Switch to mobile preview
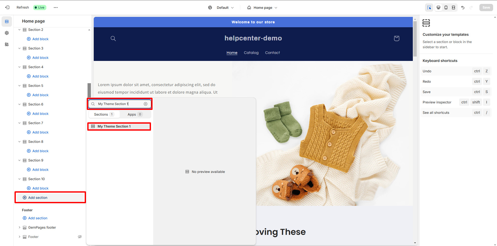Image resolution: width=497 pixels, height=246 pixels. tap(446, 8)
